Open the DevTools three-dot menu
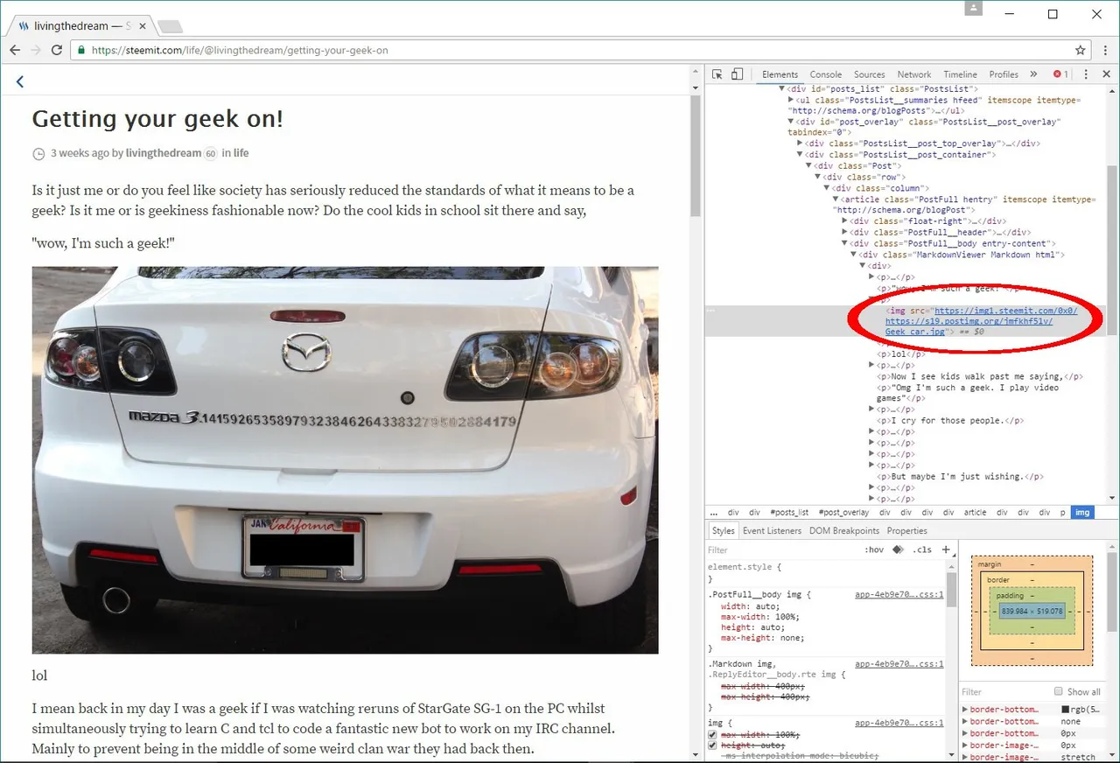Screen dimensions: 1120x763 click(1085, 74)
